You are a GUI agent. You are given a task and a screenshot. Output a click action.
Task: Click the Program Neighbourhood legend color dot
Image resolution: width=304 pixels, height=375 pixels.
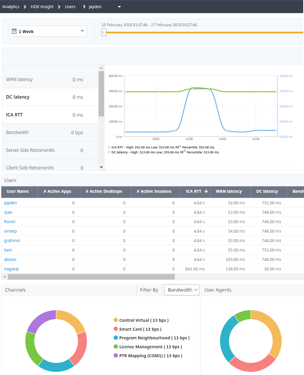tap(116, 338)
